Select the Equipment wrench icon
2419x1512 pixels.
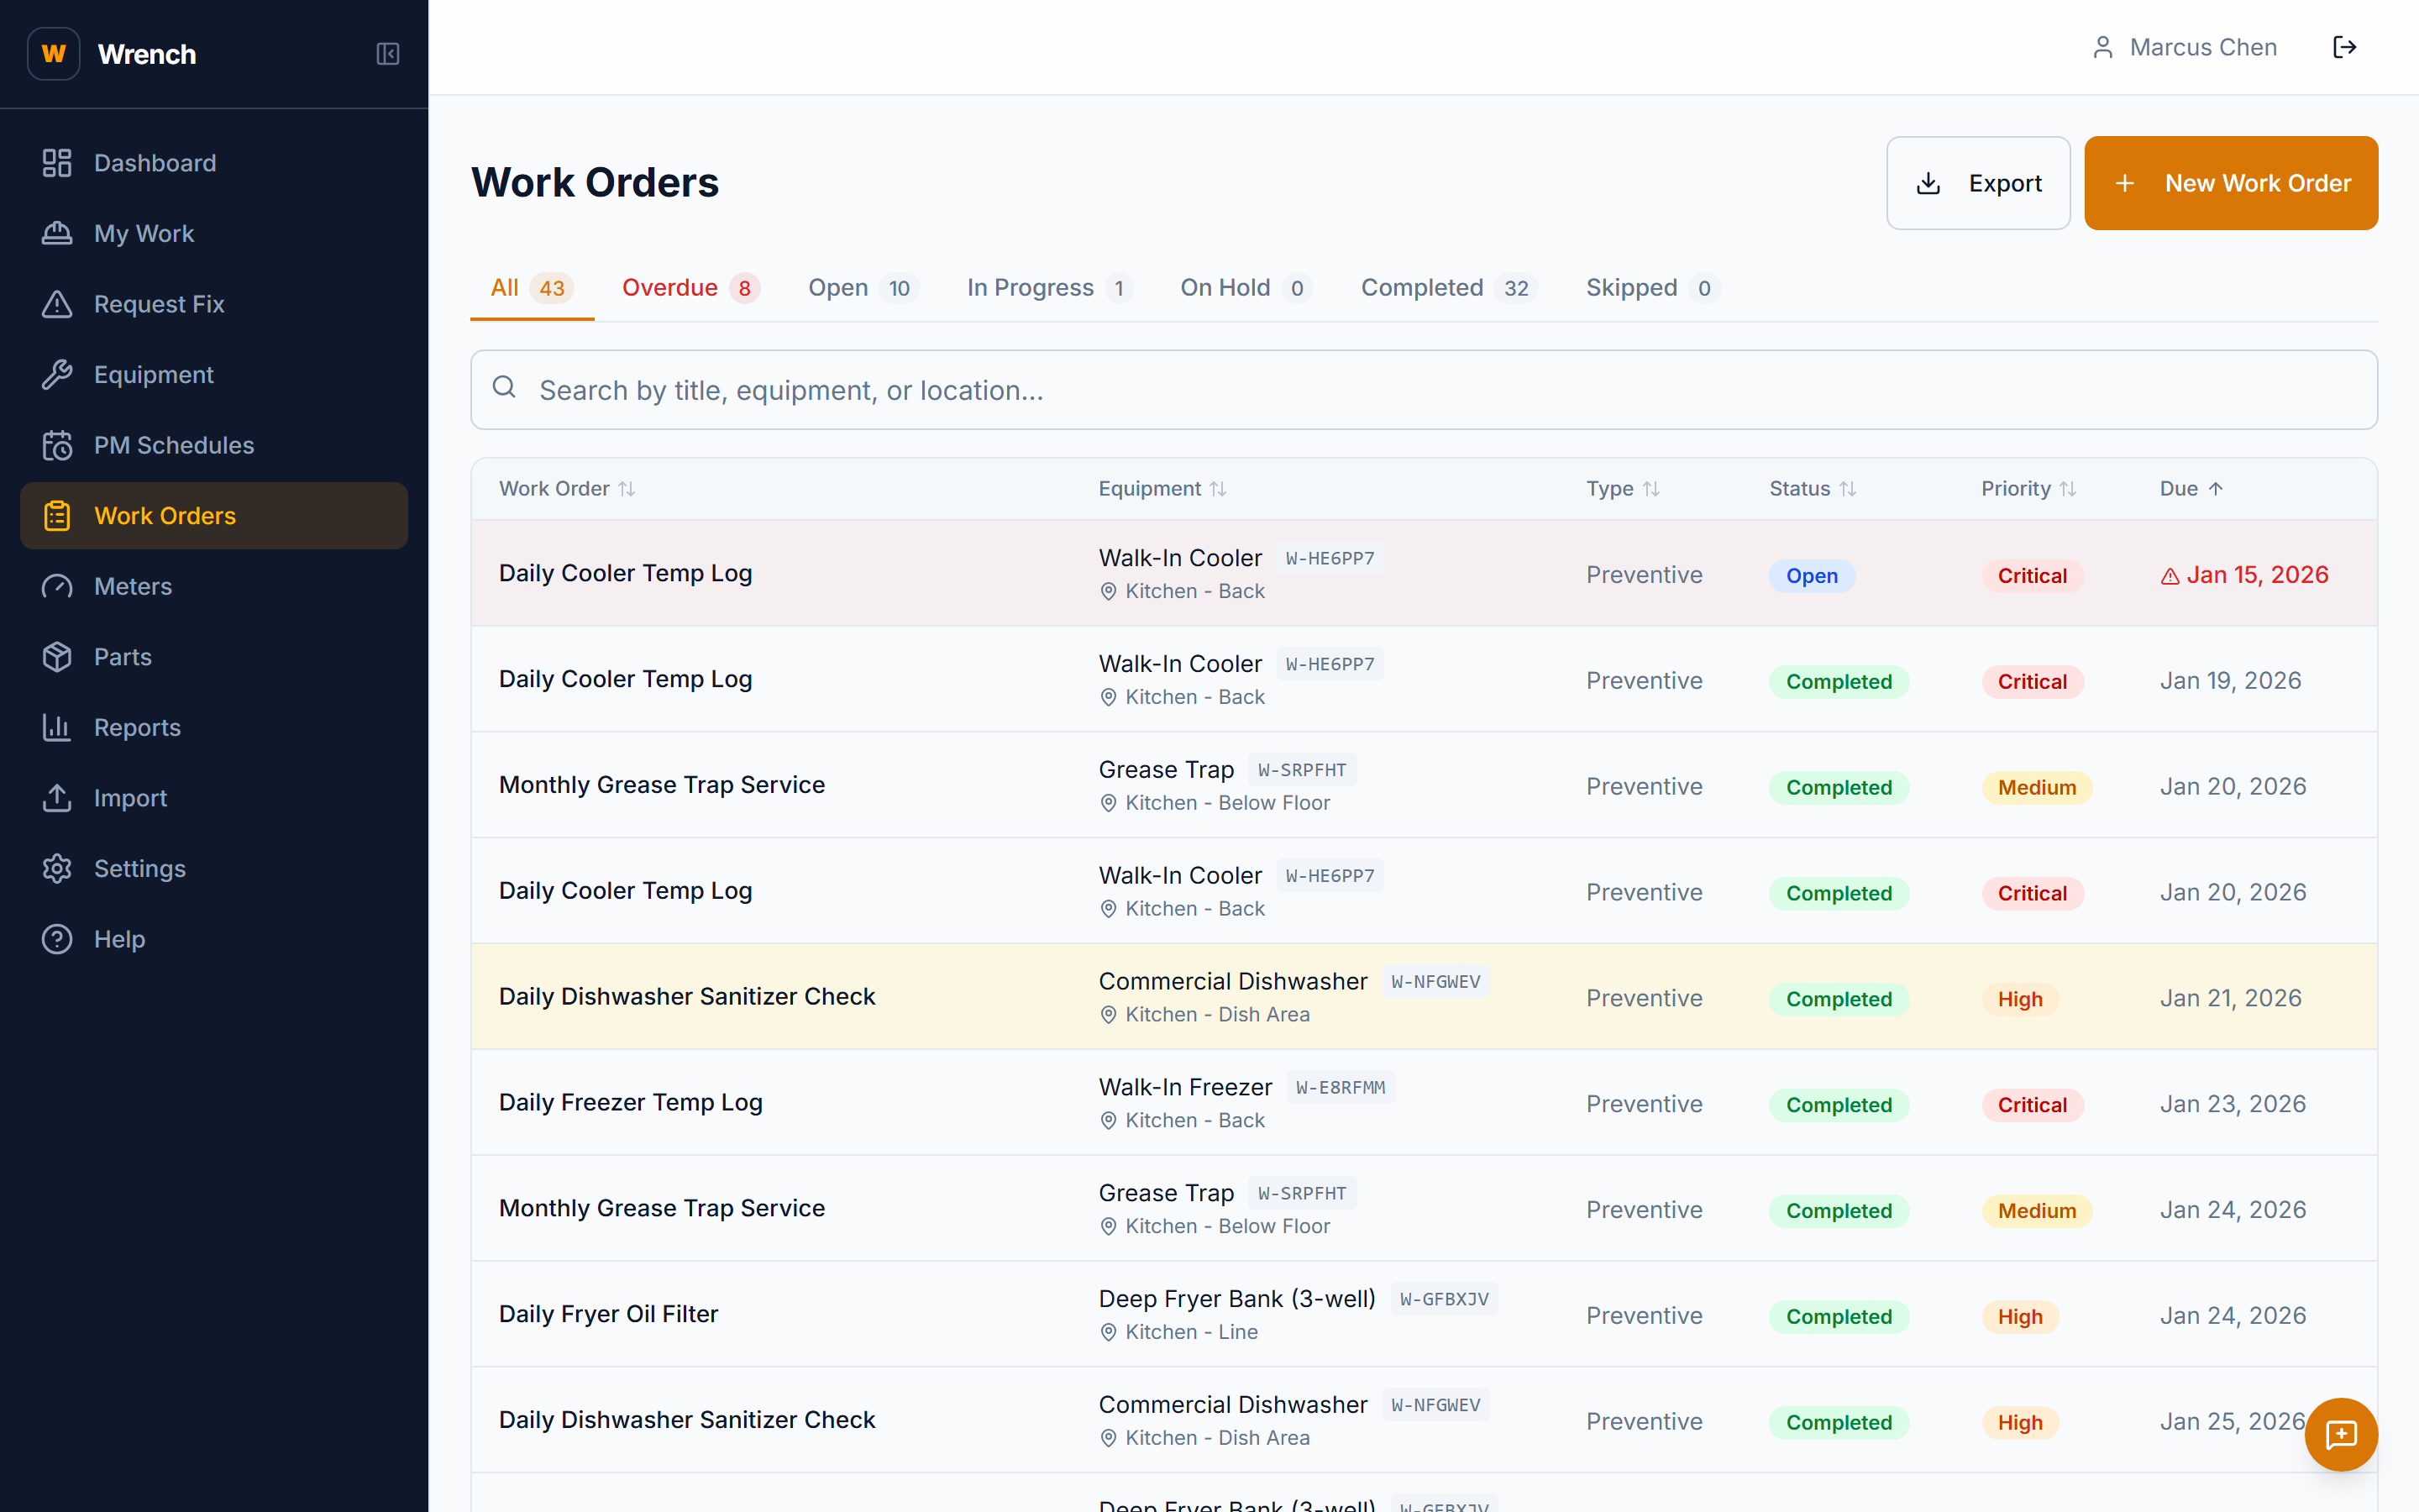coord(57,374)
